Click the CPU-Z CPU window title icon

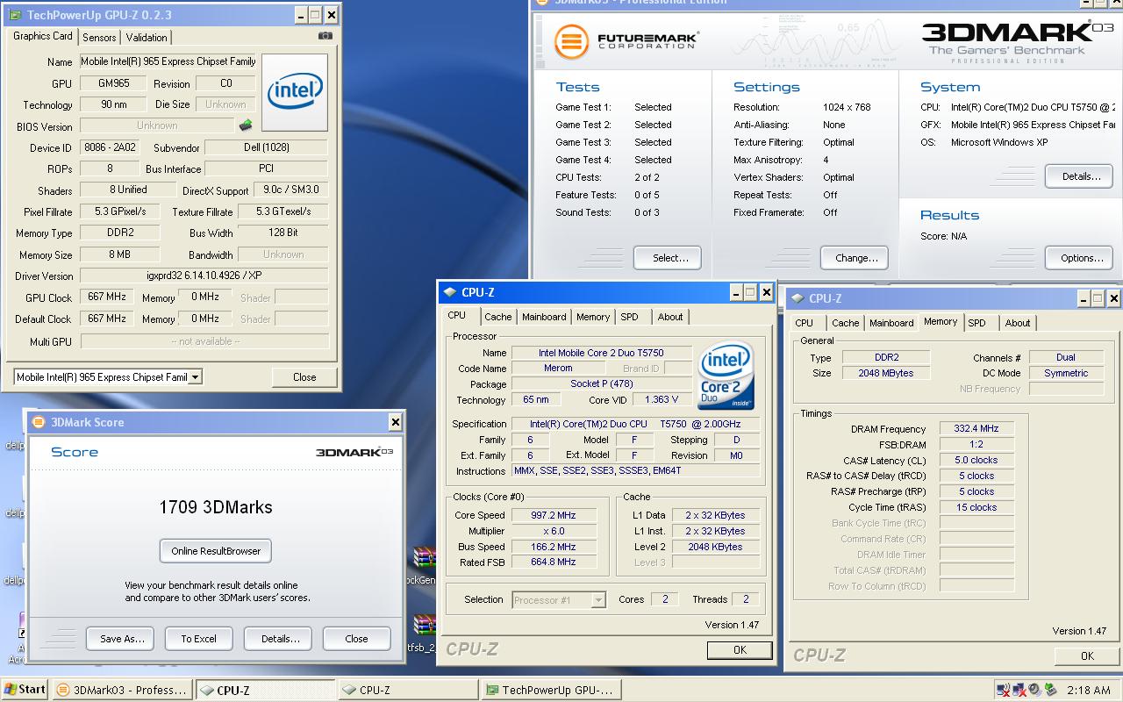[450, 292]
